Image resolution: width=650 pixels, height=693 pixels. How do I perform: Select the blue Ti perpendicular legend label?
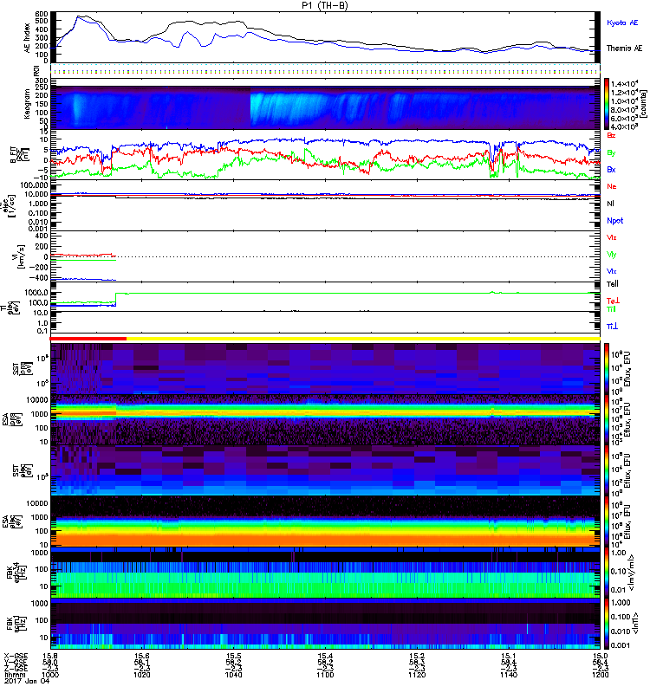coord(613,327)
